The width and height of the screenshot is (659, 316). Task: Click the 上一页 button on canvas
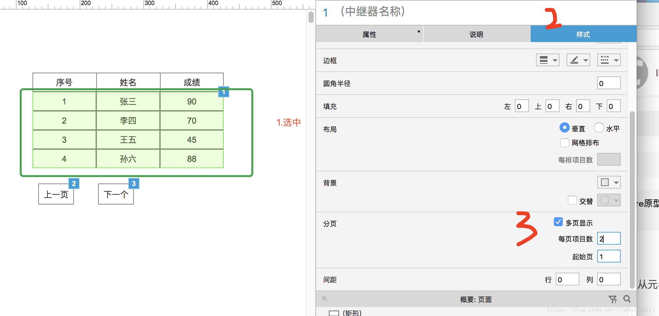click(56, 194)
